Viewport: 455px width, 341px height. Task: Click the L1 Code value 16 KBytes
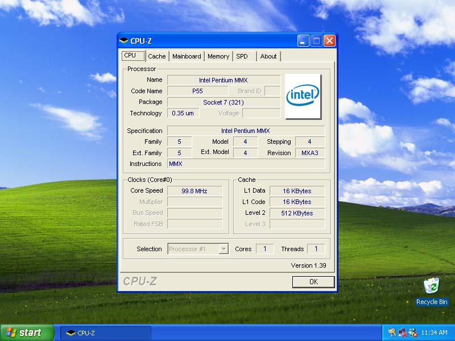(297, 202)
